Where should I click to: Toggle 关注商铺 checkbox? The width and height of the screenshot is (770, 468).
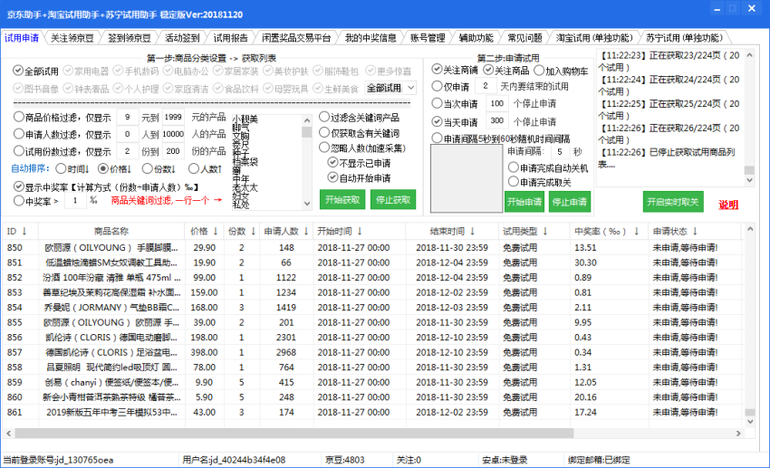(x=437, y=69)
